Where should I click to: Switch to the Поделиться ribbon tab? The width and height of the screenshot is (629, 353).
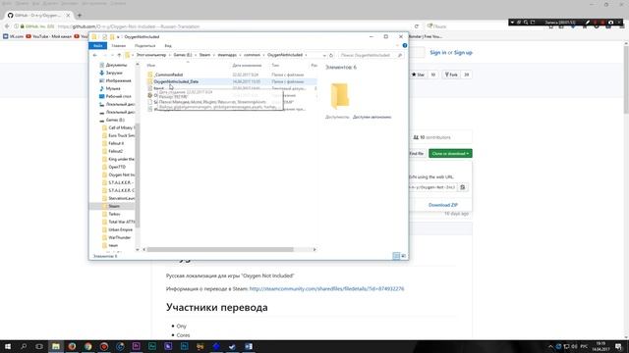[x=144, y=46]
